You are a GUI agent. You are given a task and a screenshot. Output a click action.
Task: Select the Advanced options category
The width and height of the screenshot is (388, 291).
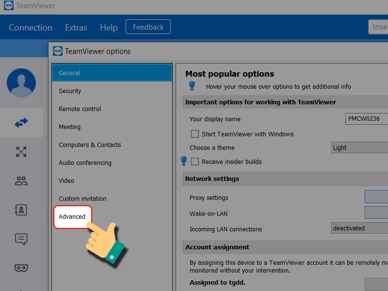[x=73, y=217]
